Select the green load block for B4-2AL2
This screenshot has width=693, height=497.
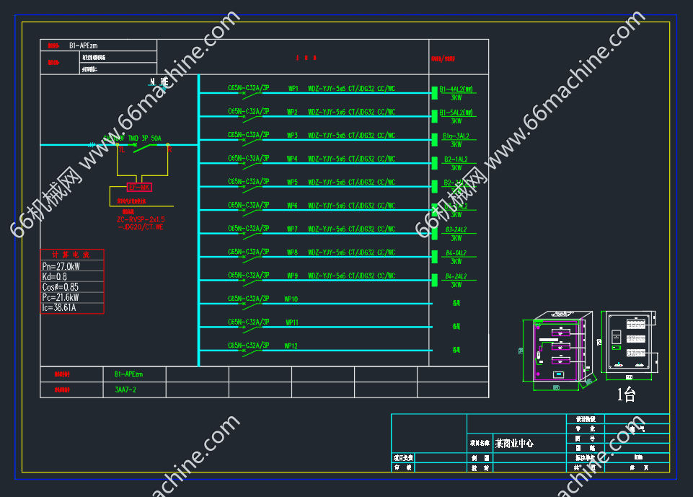coord(434,280)
